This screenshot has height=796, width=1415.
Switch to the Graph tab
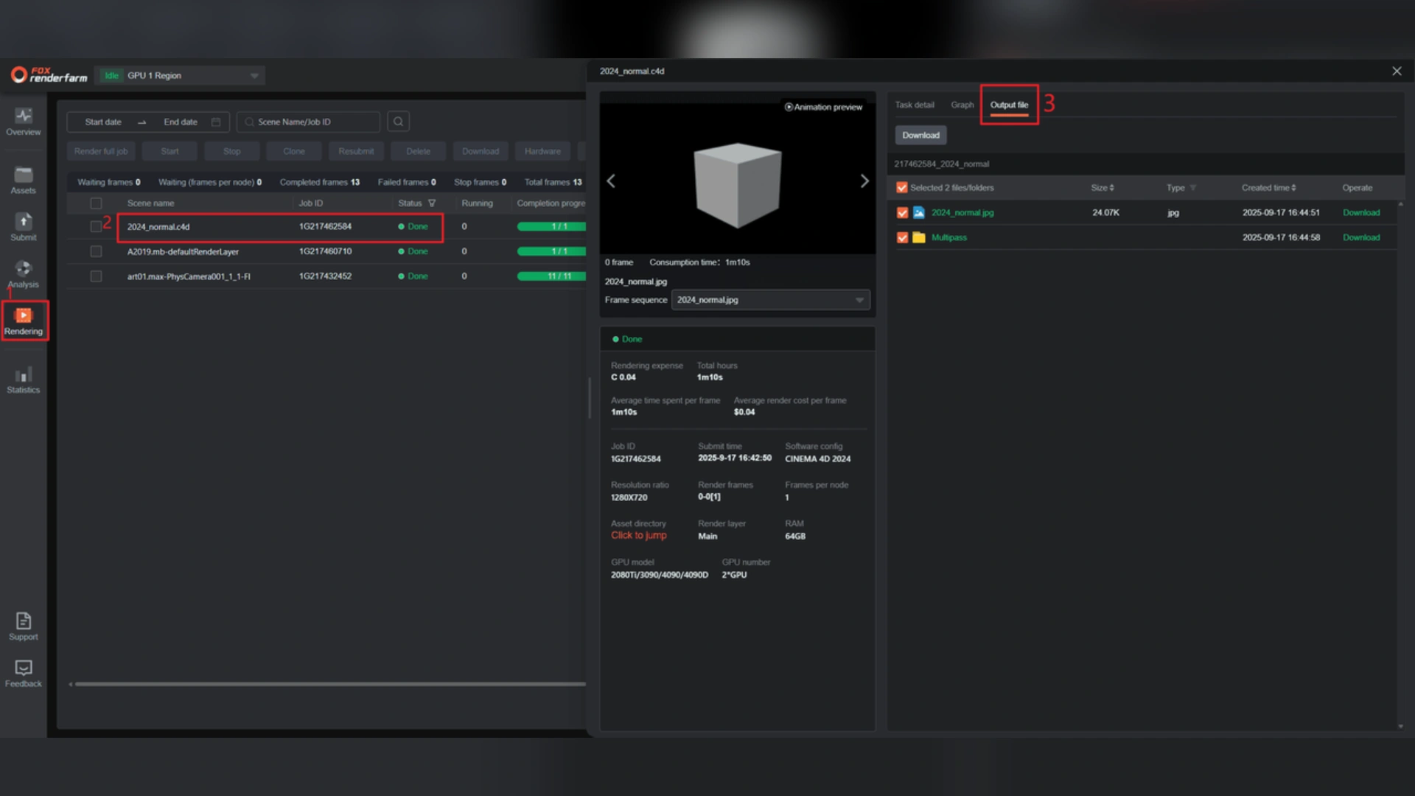coord(962,105)
